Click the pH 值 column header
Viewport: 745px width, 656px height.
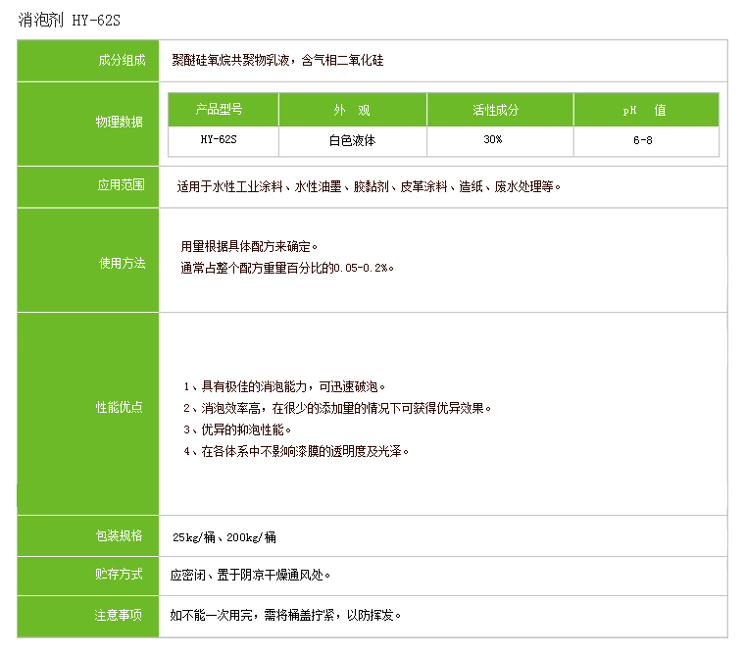[x=645, y=110]
